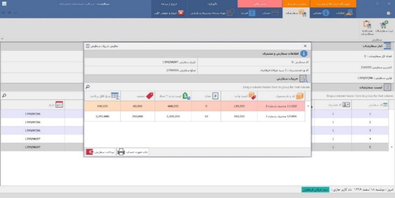The width and height of the screenshot is (395, 198).
Task: Click the quantity hash column header icon
Action: pos(215,96)
